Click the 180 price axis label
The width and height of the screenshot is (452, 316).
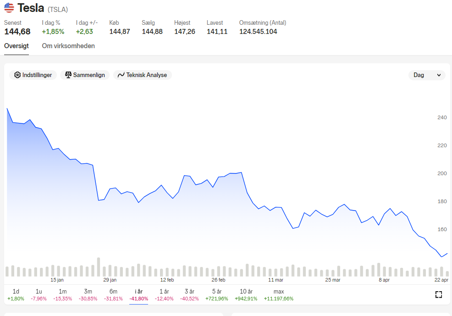(x=442, y=201)
